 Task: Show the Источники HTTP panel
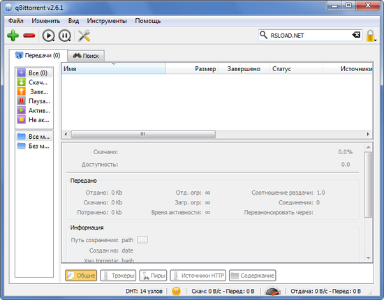coord(198,276)
